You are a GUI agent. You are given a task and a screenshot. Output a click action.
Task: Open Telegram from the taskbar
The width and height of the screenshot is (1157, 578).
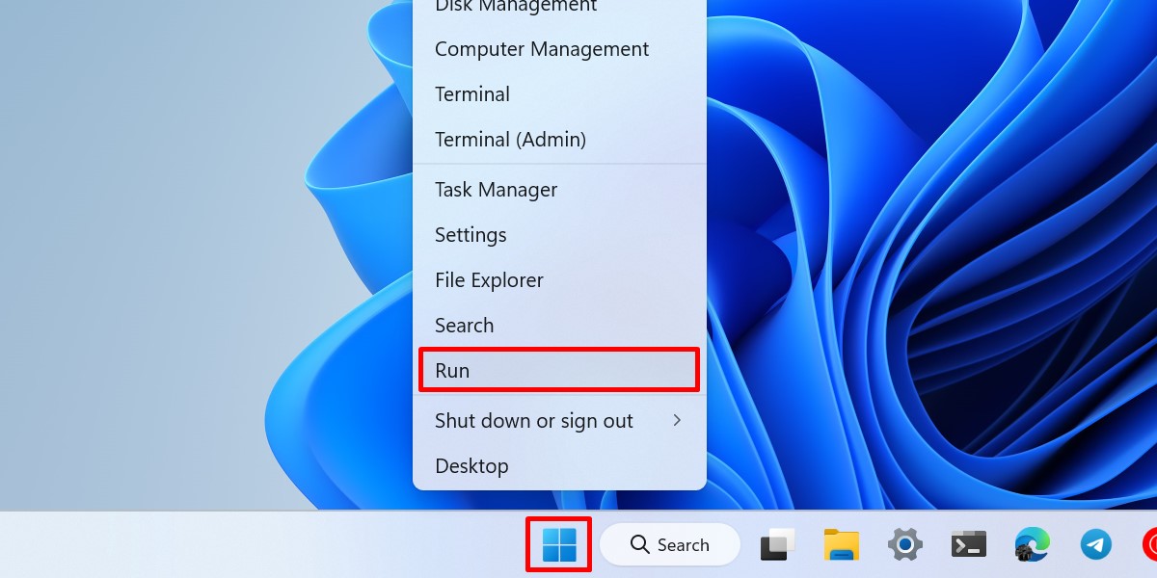tap(1095, 544)
